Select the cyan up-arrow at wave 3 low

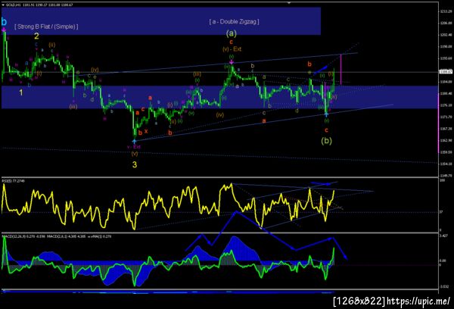pos(134,141)
